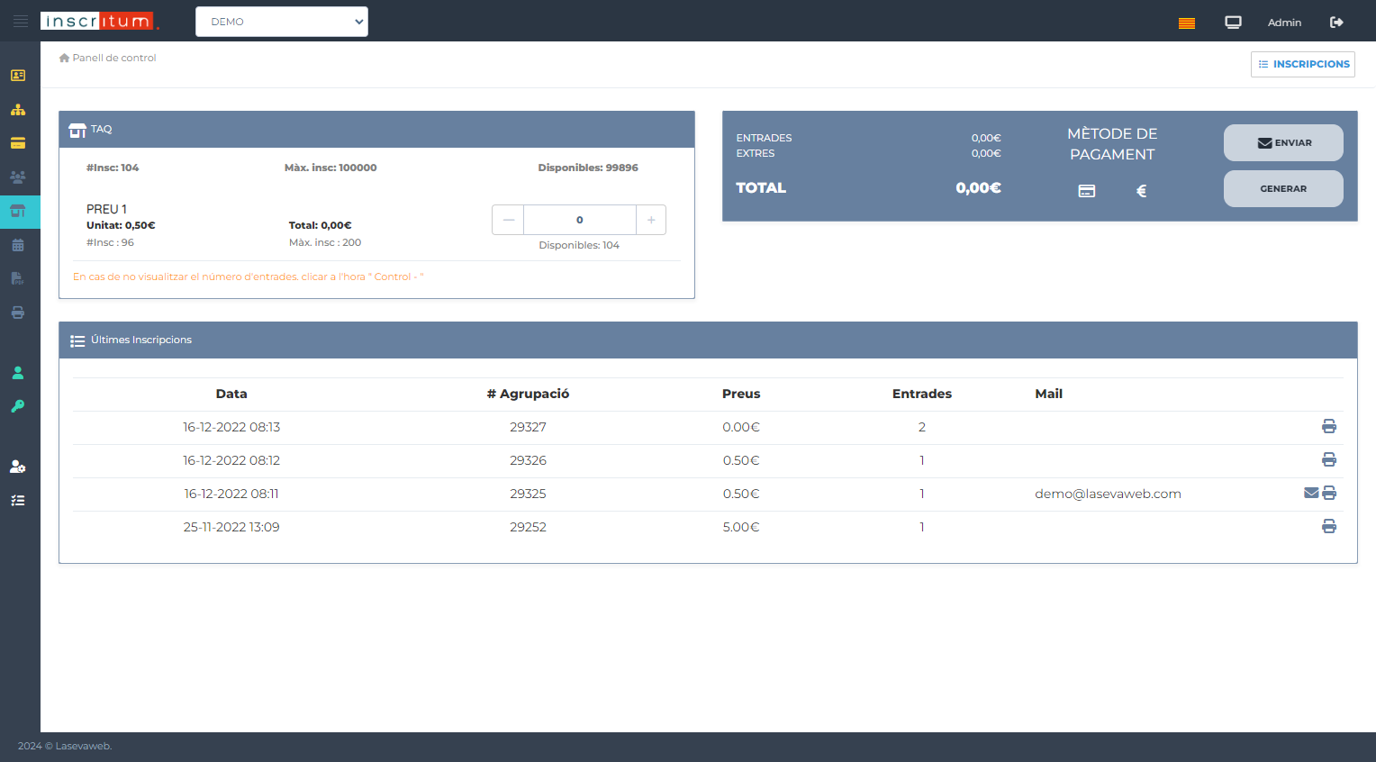Click the Últimes Inscripcions list icon
The image size is (1376, 762).
77,340
